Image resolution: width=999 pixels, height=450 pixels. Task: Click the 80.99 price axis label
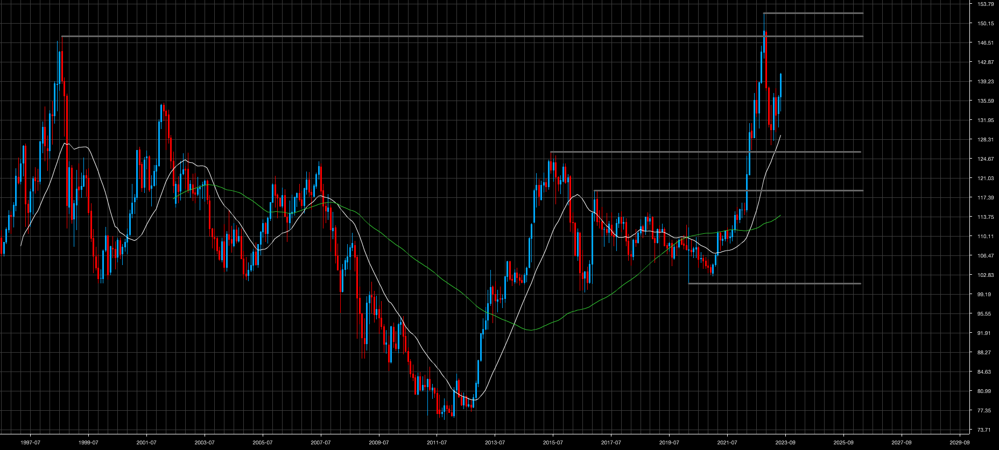[984, 391]
